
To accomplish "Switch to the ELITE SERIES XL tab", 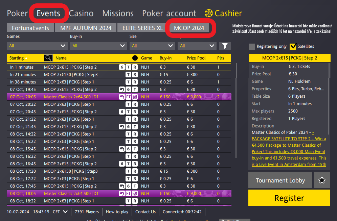I will [142, 28].
